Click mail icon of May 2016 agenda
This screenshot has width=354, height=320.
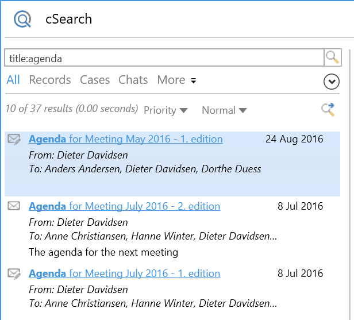(x=14, y=139)
